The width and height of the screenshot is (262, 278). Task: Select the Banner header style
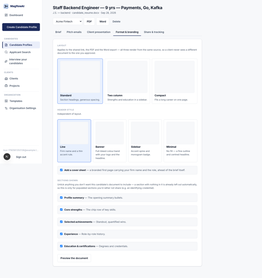tap(110, 141)
